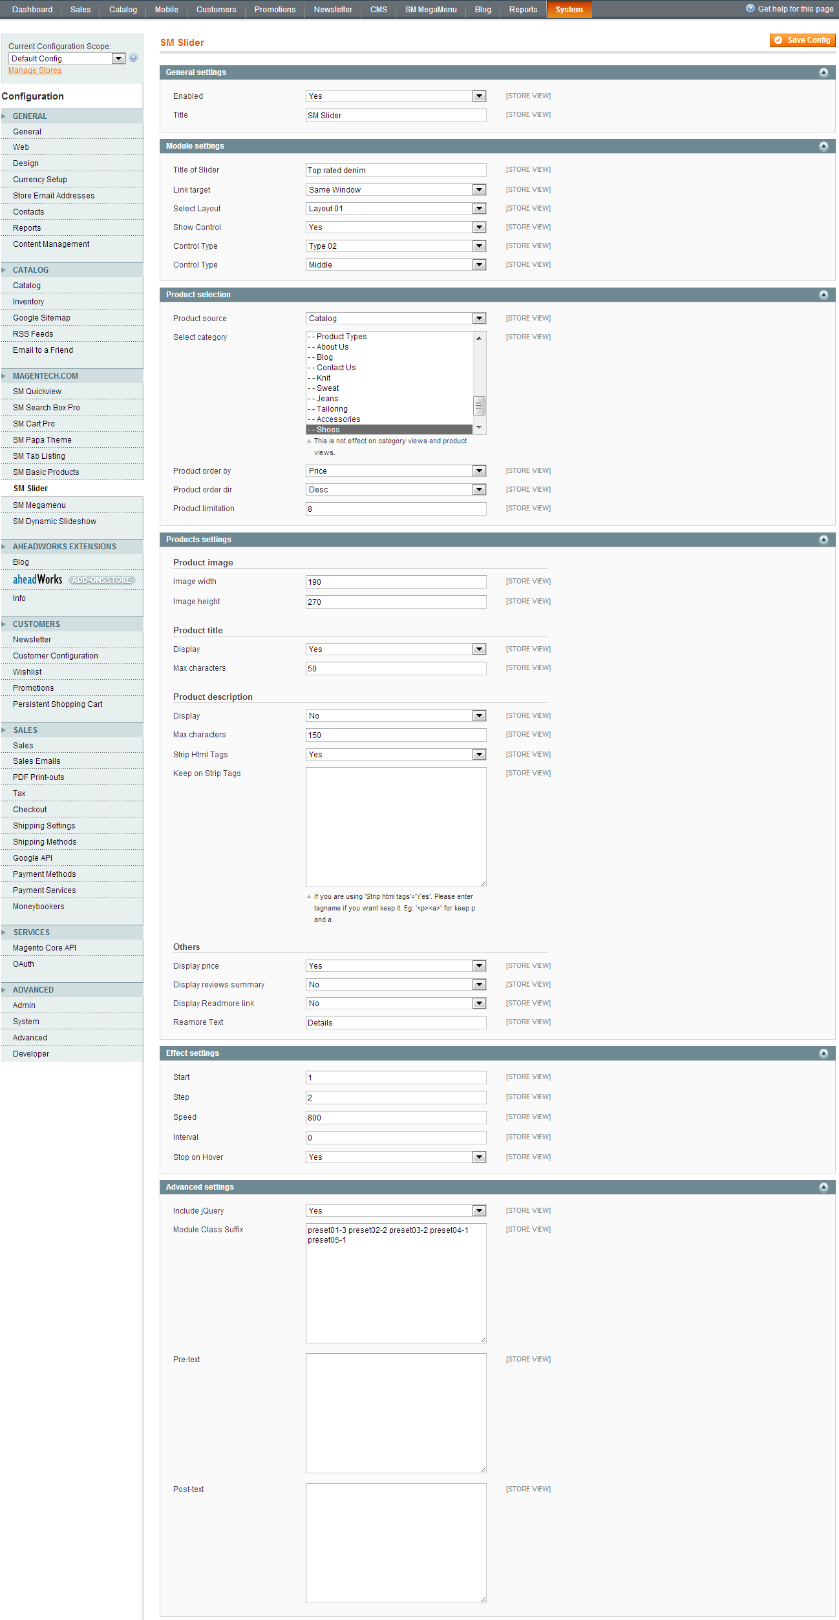Open the Display Readmore link dropdown
Image resolution: width=839 pixels, height=1620 pixels.
click(x=396, y=1004)
